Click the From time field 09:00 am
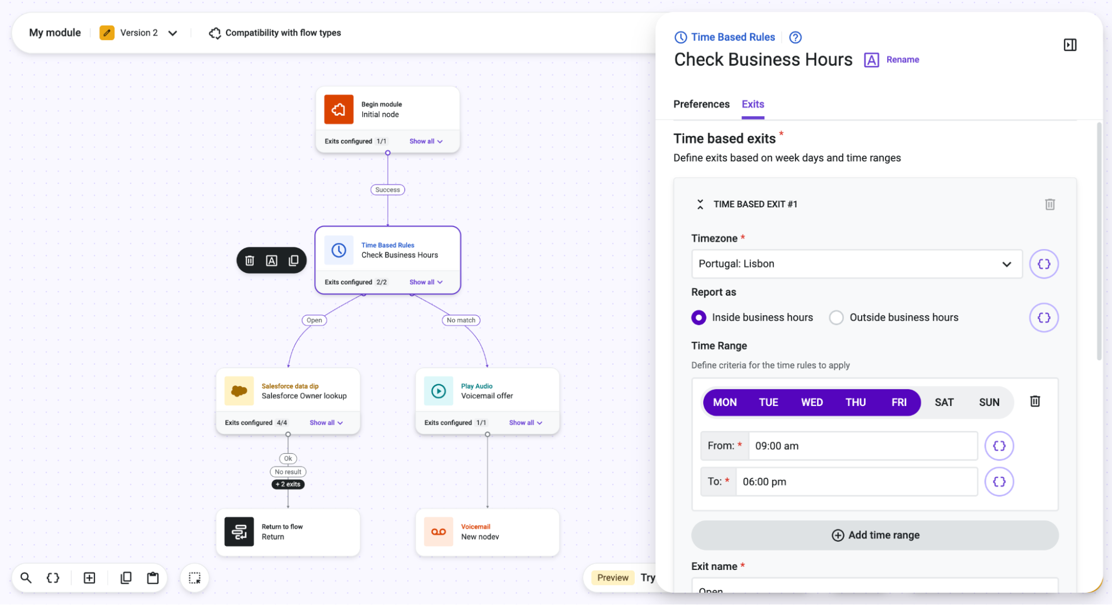The height and width of the screenshot is (605, 1112). [863, 445]
